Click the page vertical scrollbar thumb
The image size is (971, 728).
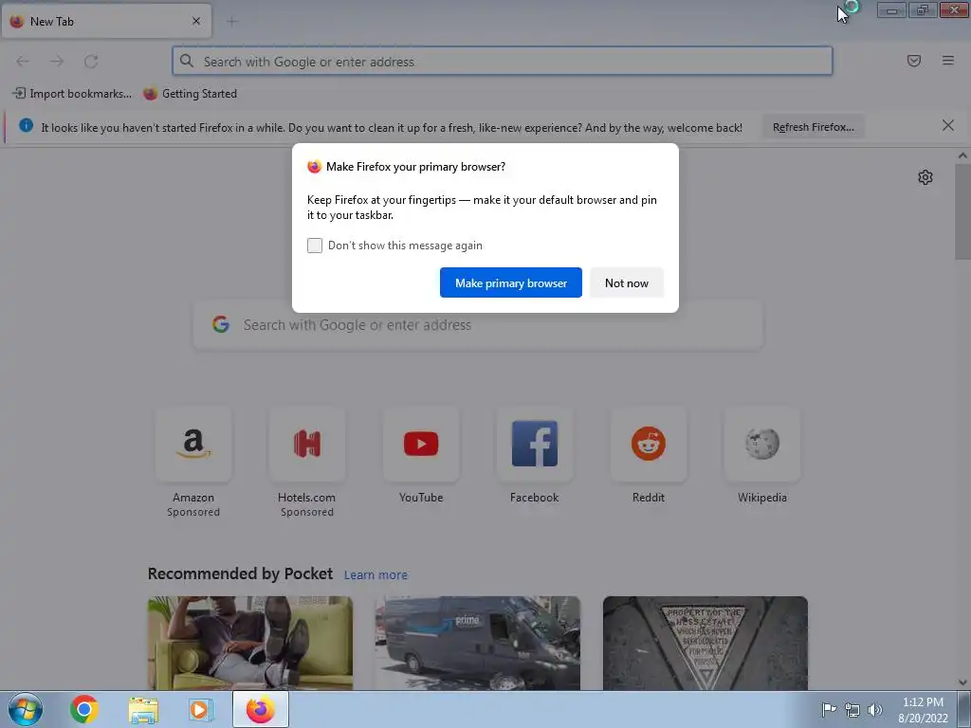(x=962, y=211)
